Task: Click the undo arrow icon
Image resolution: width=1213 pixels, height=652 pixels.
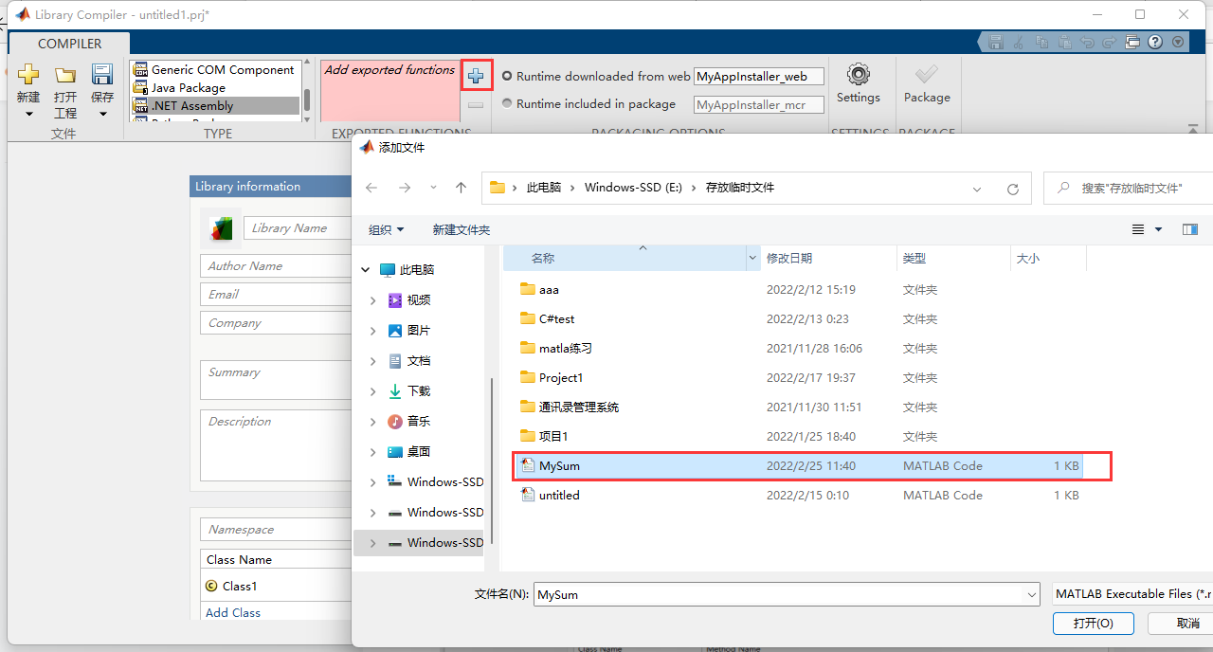Action: tap(1087, 42)
